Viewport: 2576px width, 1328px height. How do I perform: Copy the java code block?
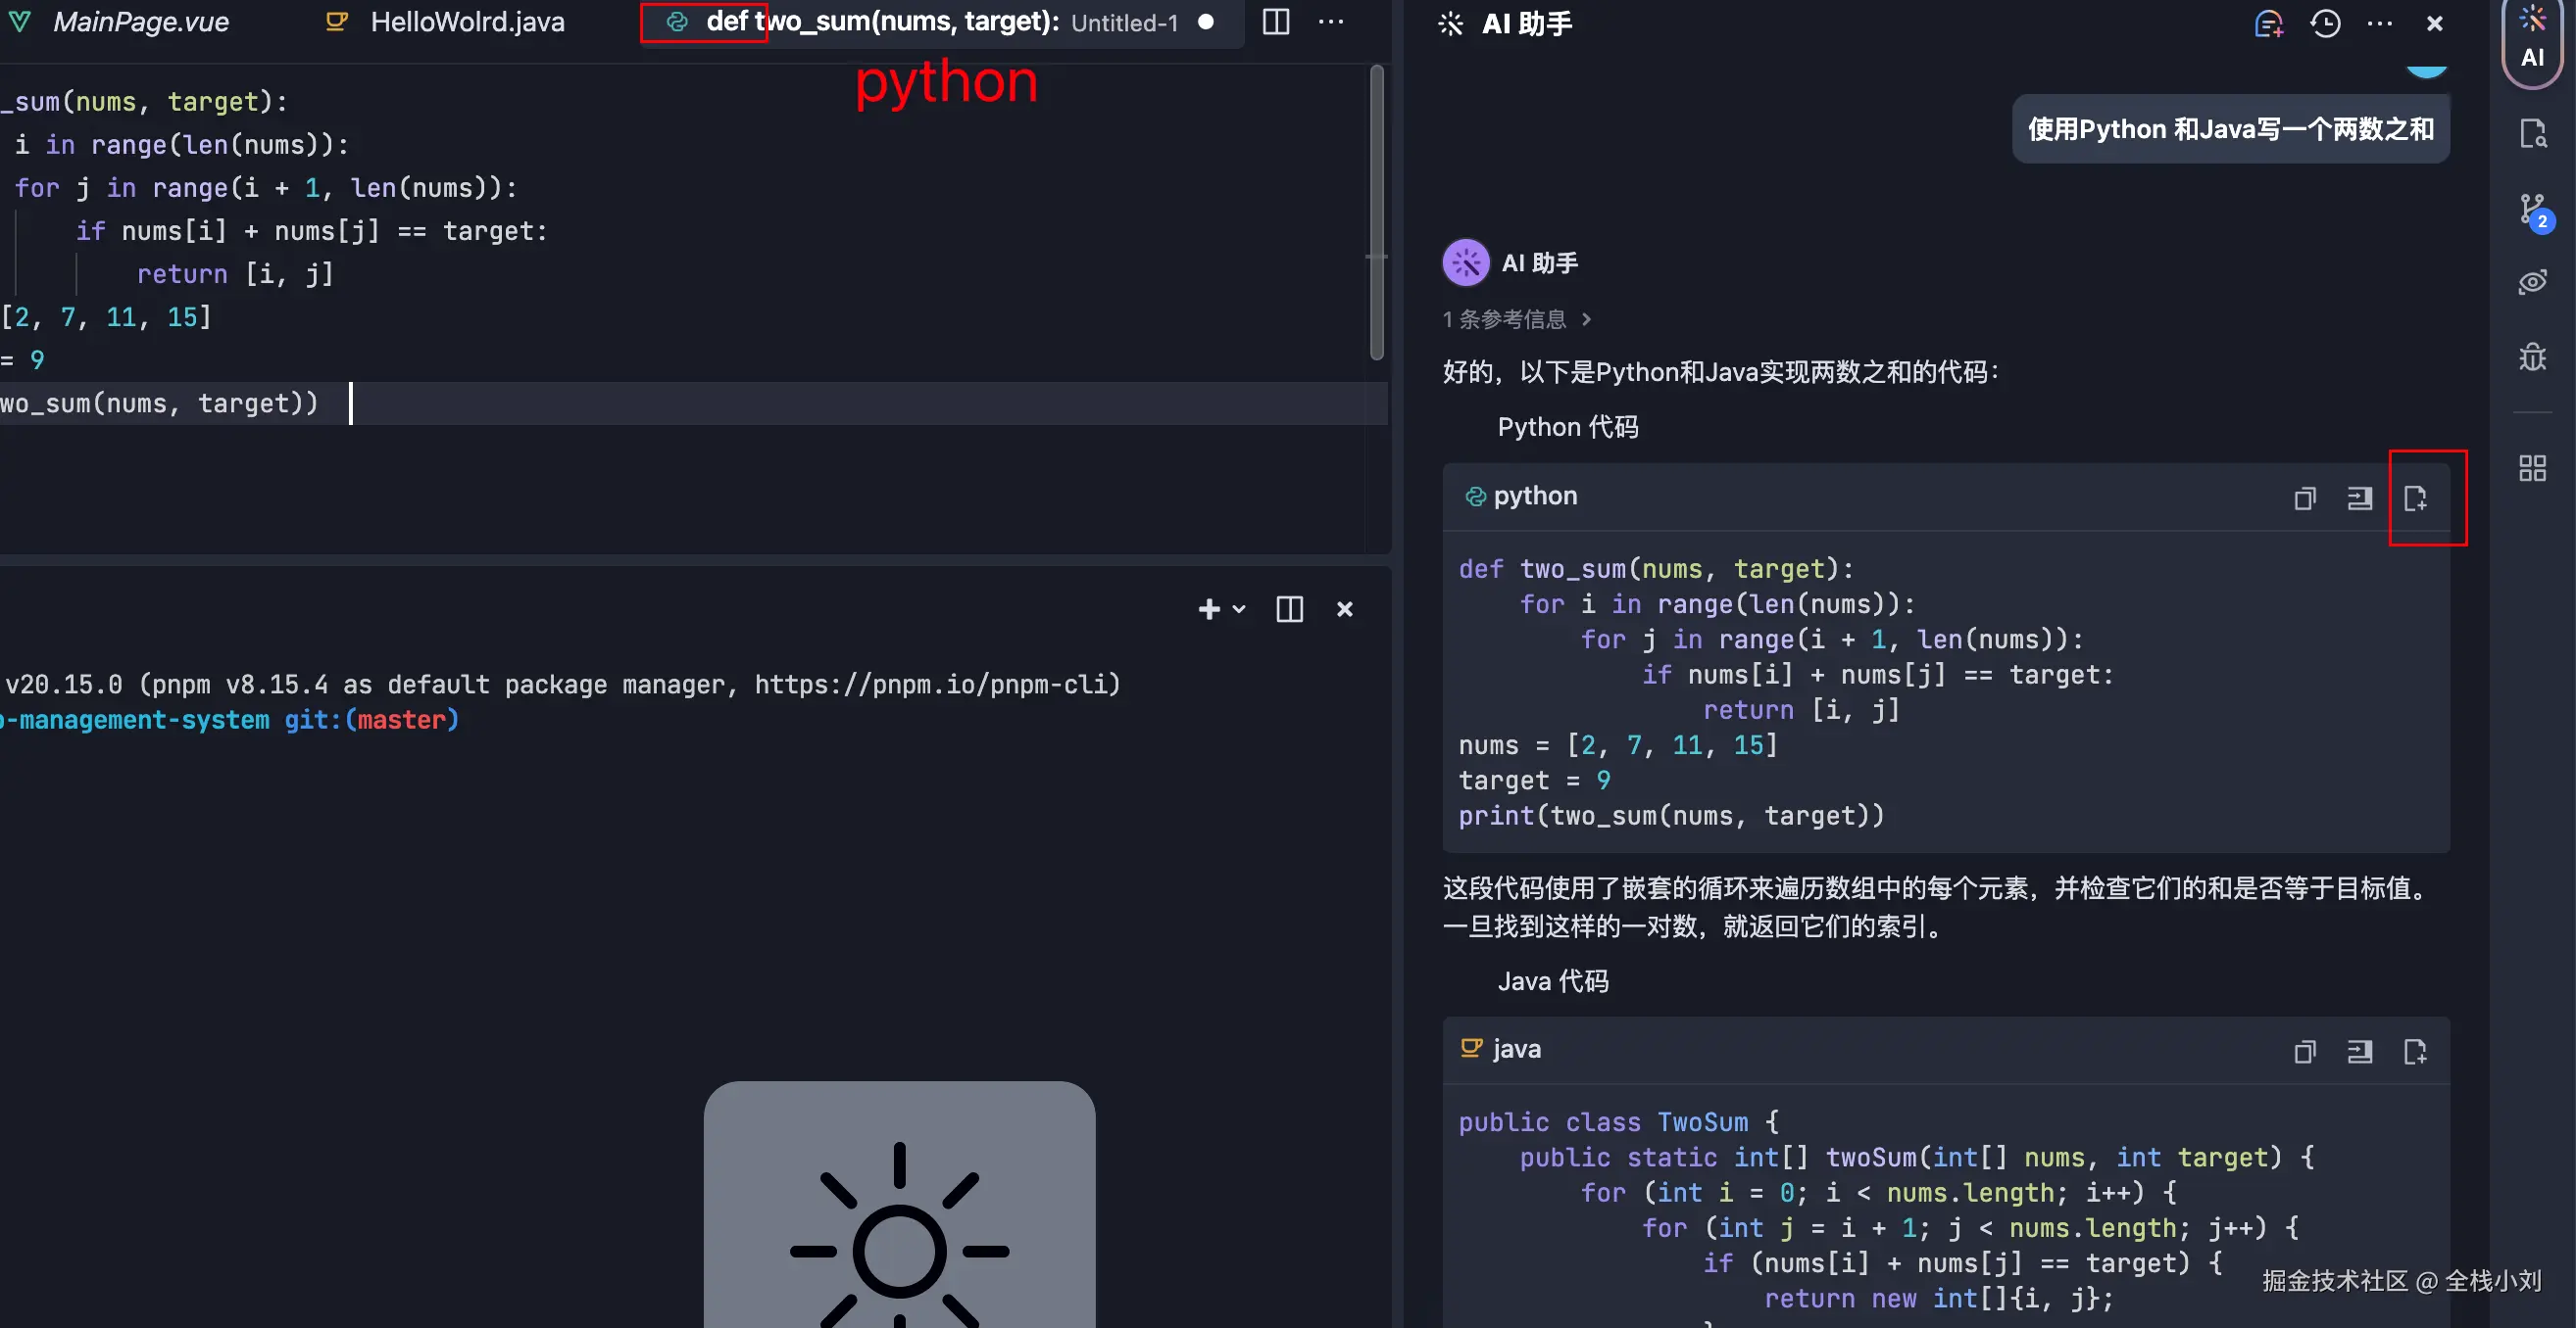coord(2304,1051)
